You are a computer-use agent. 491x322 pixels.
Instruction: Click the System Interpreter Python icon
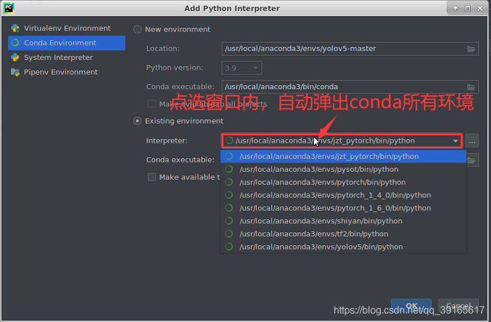pos(15,57)
